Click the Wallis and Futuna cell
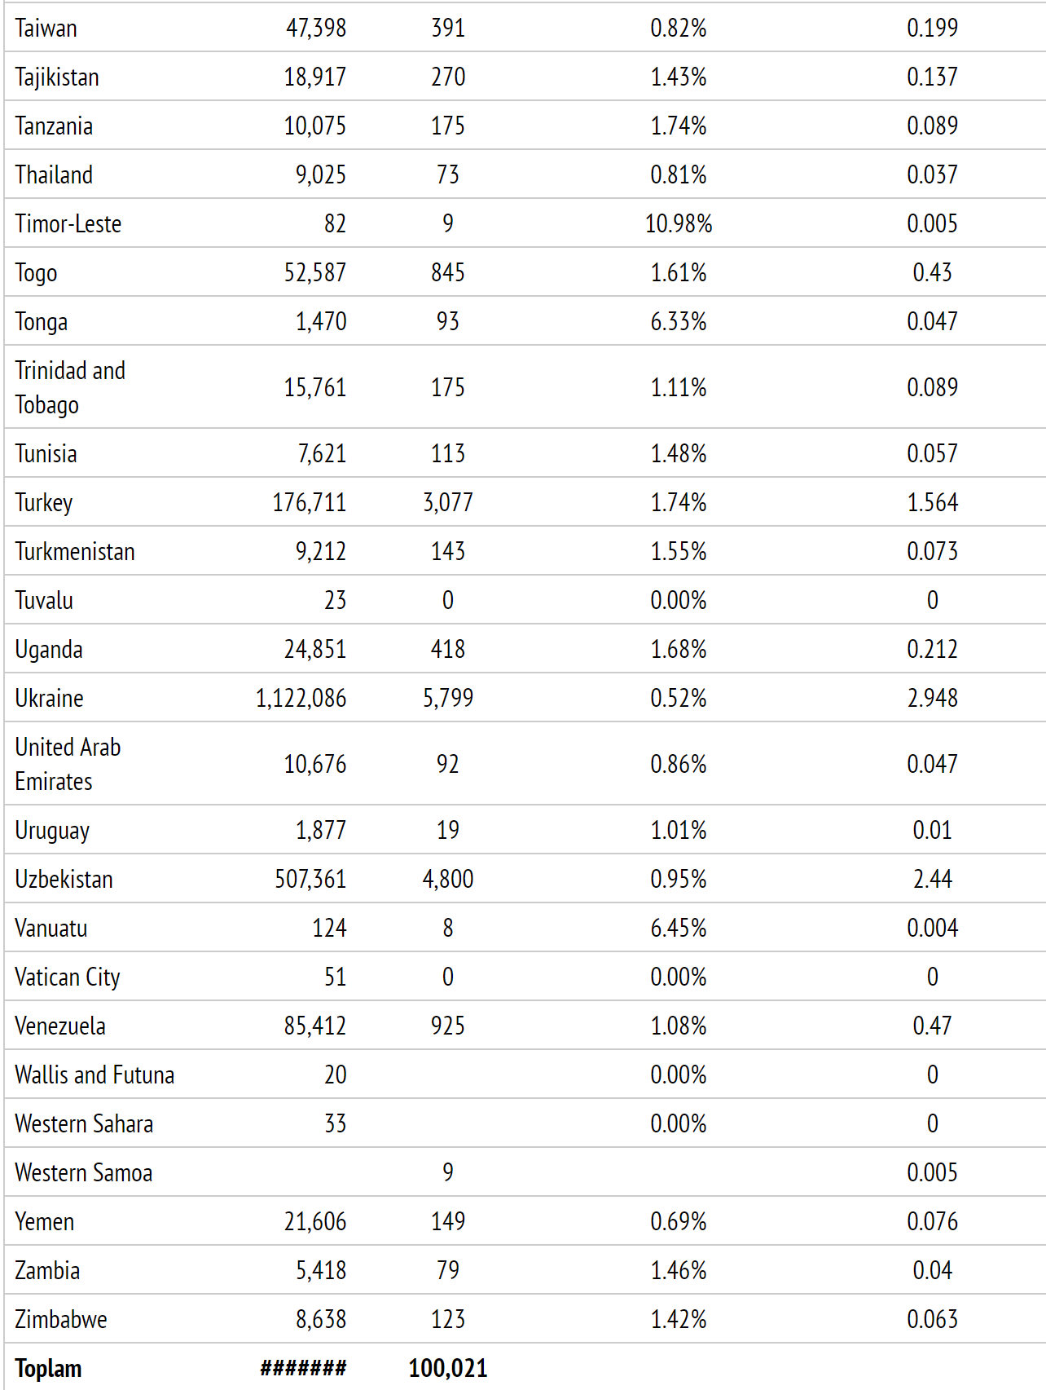 pyautogui.click(x=94, y=1075)
